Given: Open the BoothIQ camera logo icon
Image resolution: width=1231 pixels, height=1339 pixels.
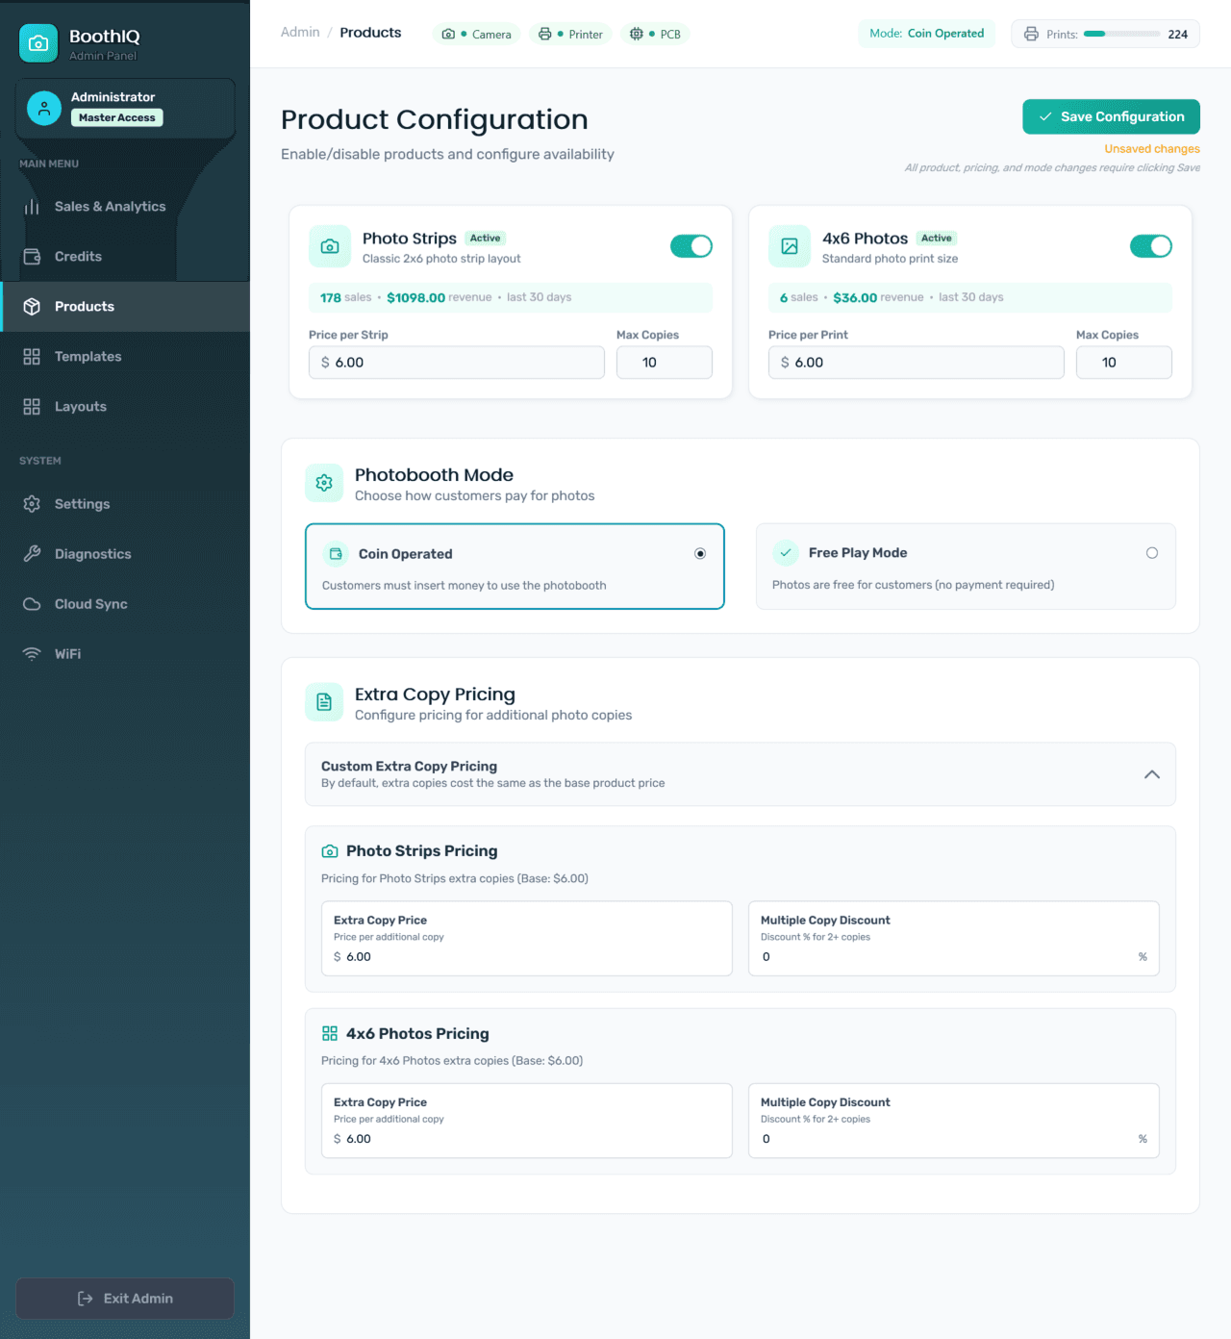Looking at the screenshot, I should click(x=38, y=42).
